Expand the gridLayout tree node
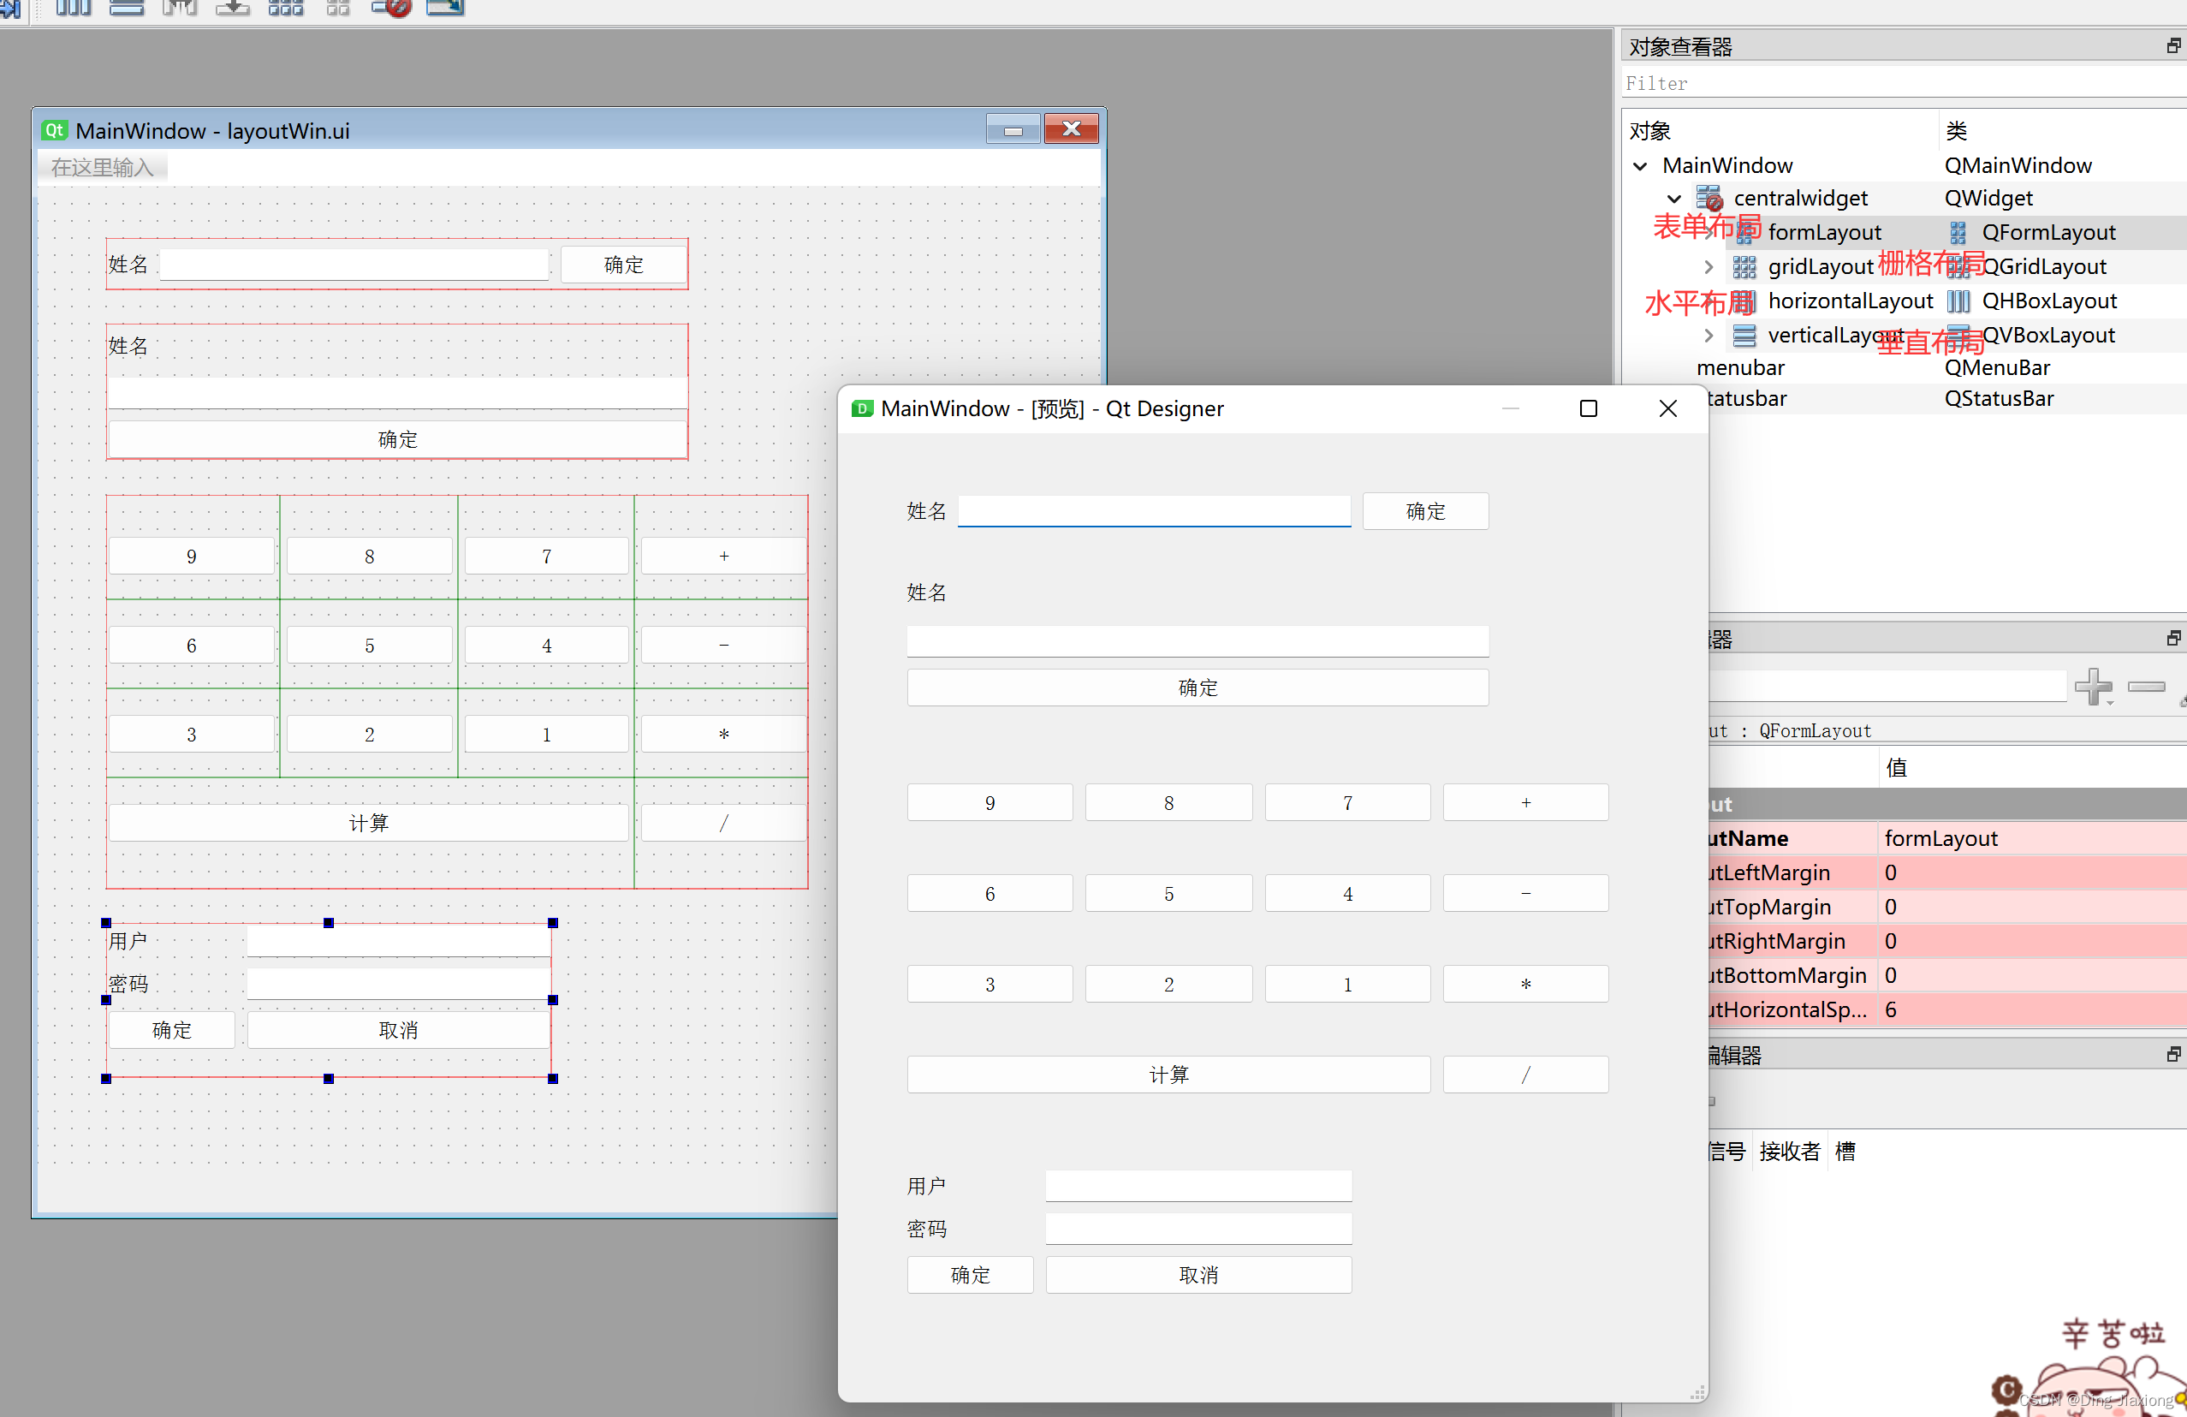Viewport: 2187px width, 1417px height. click(x=1709, y=266)
